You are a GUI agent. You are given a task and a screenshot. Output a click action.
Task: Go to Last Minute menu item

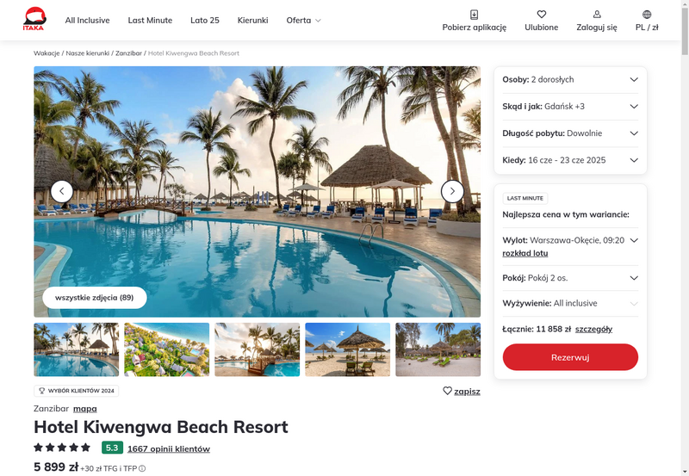tap(150, 20)
